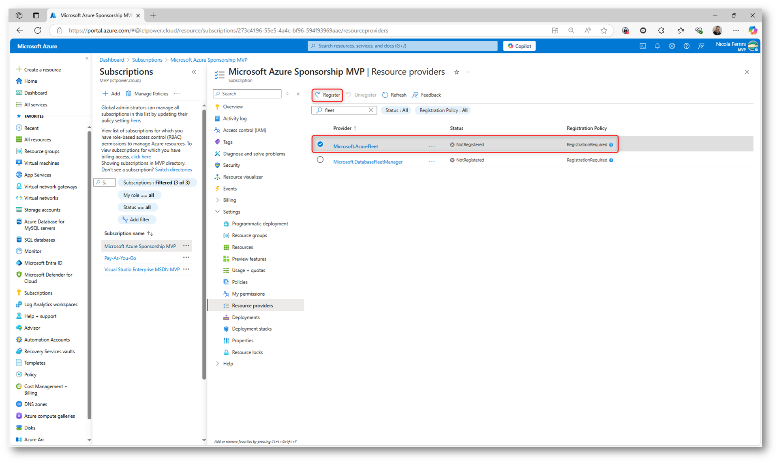Click Refresh in the providers toolbar
The width and height of the screenshot is (779, 464).
(394, 95)
